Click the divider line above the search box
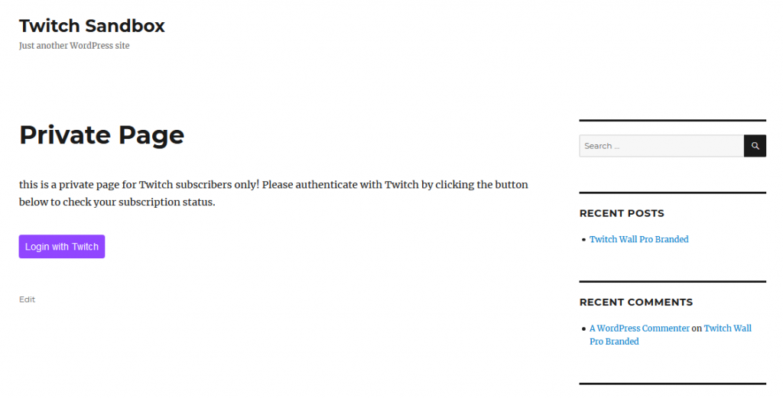 pos(673,120)
